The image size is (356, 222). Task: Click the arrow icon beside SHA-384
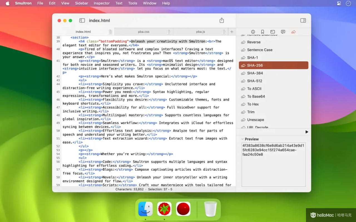pos(243,73)
